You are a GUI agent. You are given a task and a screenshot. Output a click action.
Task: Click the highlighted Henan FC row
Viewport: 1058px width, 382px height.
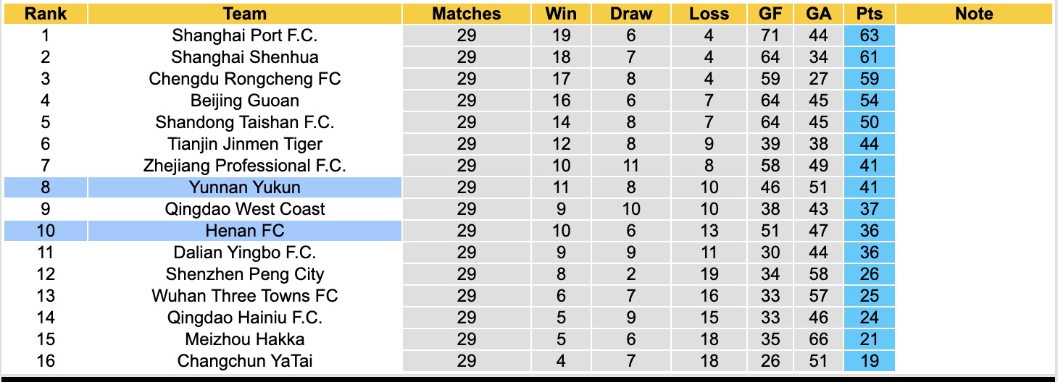(x=245, y=231)
